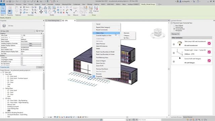Select the Workplane placement radio button
215x121 pixels.
tap(174, 31)
